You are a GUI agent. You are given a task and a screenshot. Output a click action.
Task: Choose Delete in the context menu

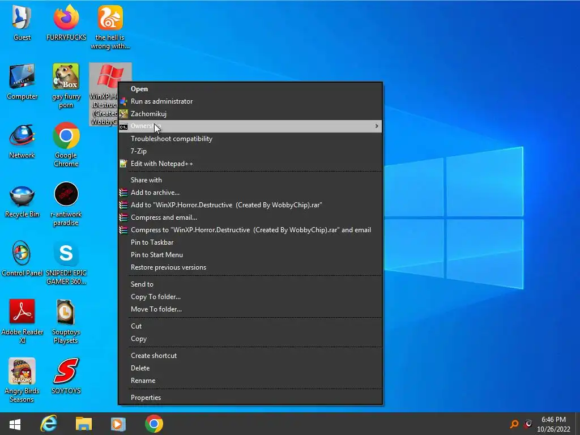[x=250, y=368]
